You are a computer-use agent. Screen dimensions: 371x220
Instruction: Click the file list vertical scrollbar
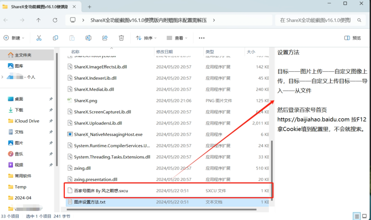click(272, 170)
